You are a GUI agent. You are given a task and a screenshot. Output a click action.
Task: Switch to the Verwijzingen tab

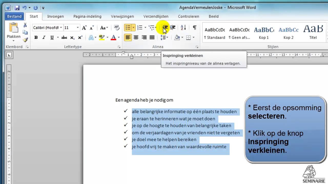(122, 16)
